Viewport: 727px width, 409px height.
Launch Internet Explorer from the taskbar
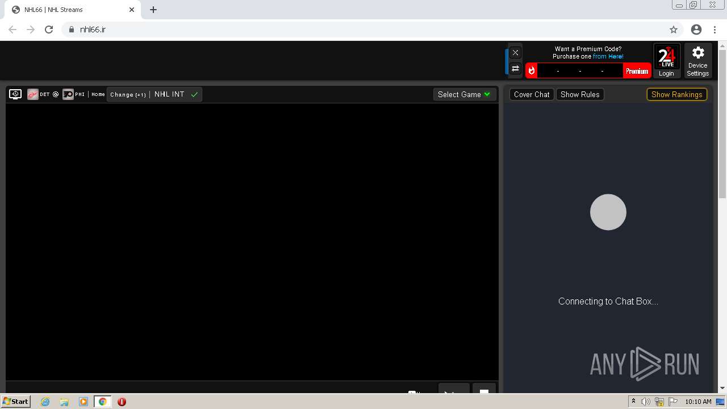[45, 402]
